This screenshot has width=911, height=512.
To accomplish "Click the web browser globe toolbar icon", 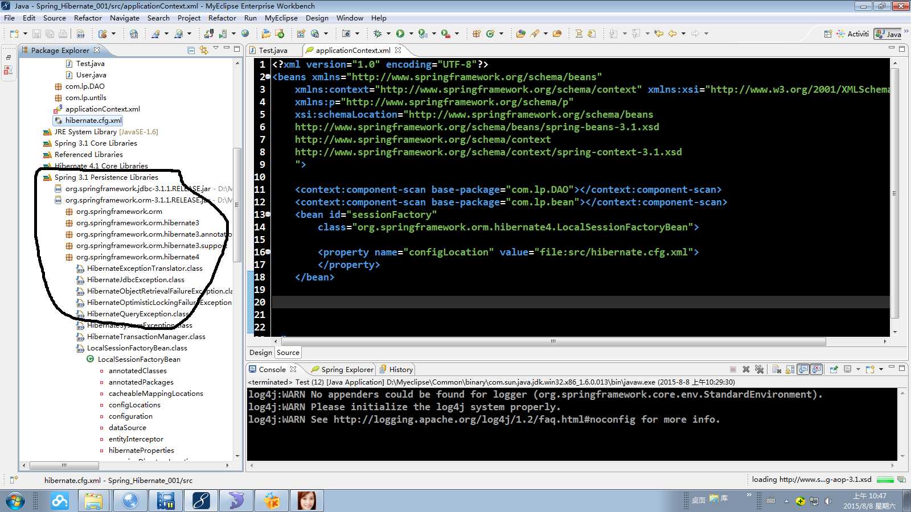I will (x=245, y=34).
